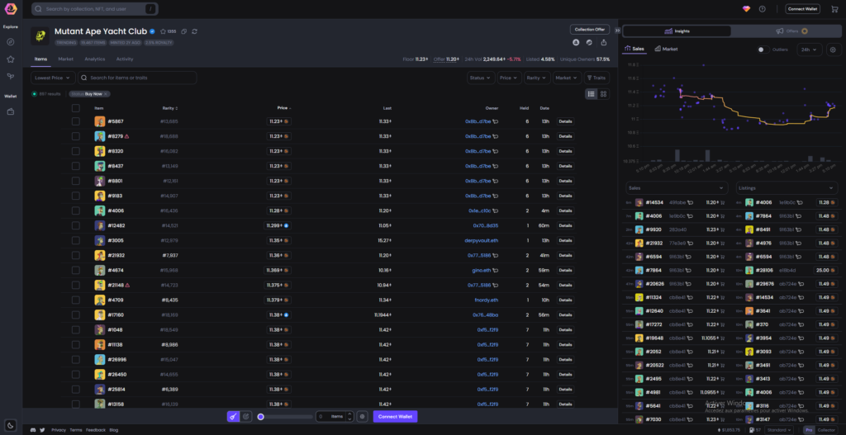The image size is (846, 435).
Task: Select the sweep broom icon in bottom bar
Action: click(x=233, y=416)
